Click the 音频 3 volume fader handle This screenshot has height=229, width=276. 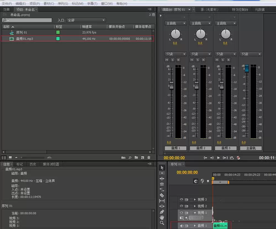coord(222,85)
